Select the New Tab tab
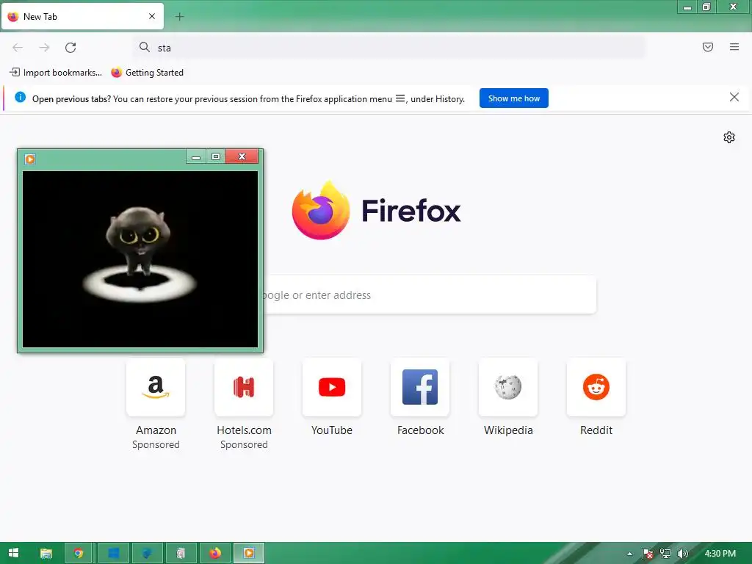This screenshot has height=564, width=752. pyautogui.click(x=82, y=16)
